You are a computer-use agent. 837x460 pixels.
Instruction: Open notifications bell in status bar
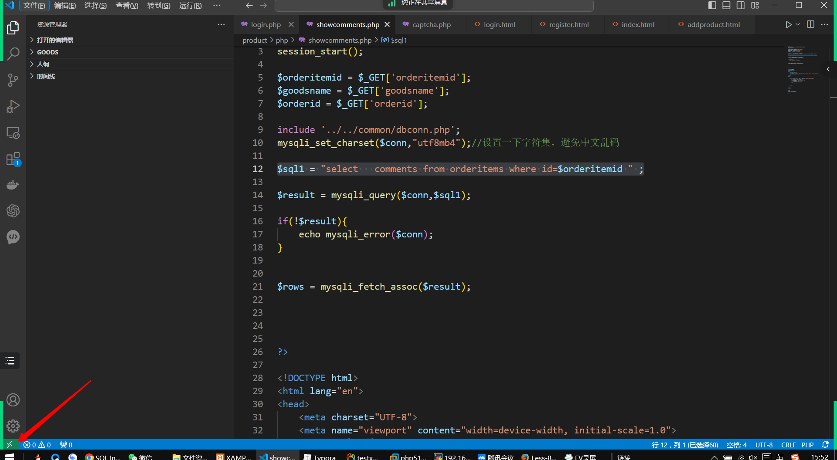pyautogui.click(x=825, y=445)
